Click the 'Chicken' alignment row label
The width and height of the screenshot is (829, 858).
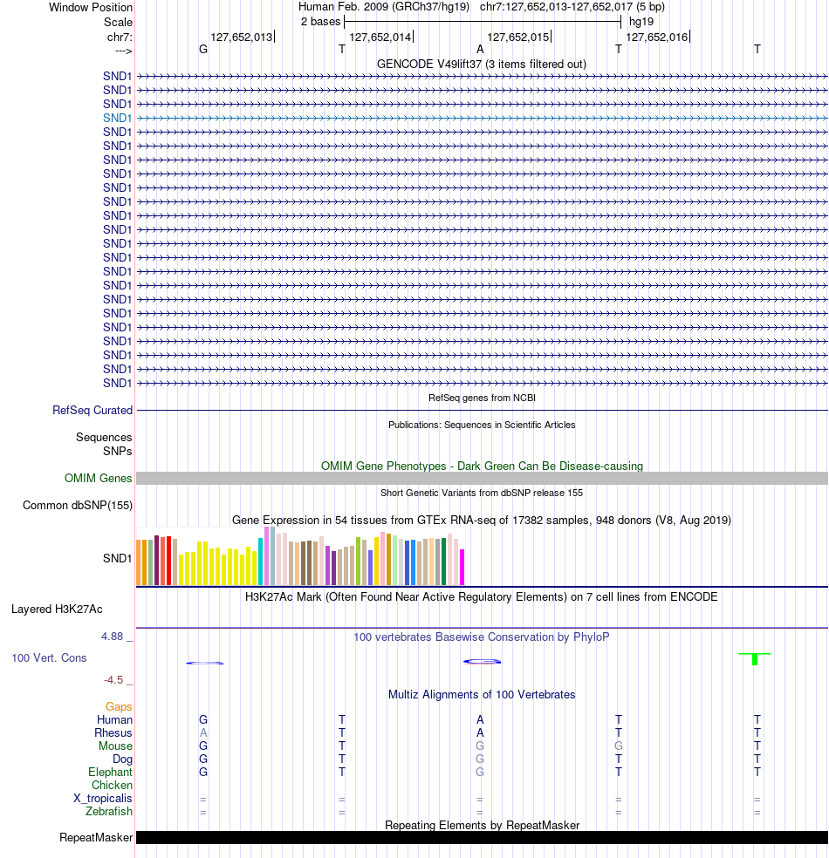[112, 786]
